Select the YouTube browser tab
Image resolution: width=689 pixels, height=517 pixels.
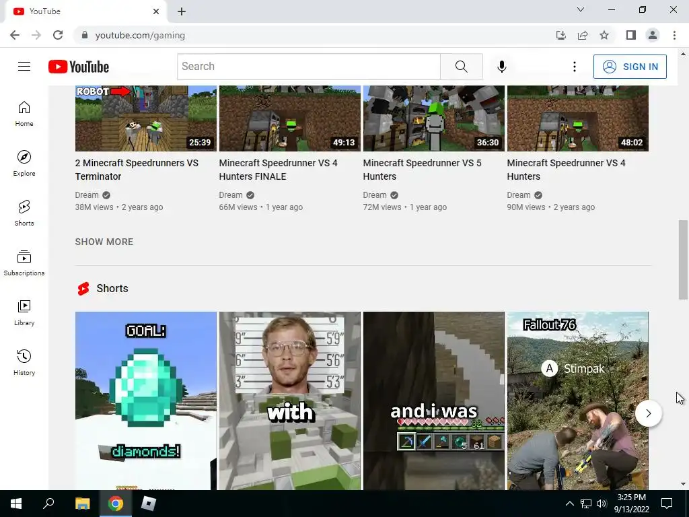click(x=85, y=11)
